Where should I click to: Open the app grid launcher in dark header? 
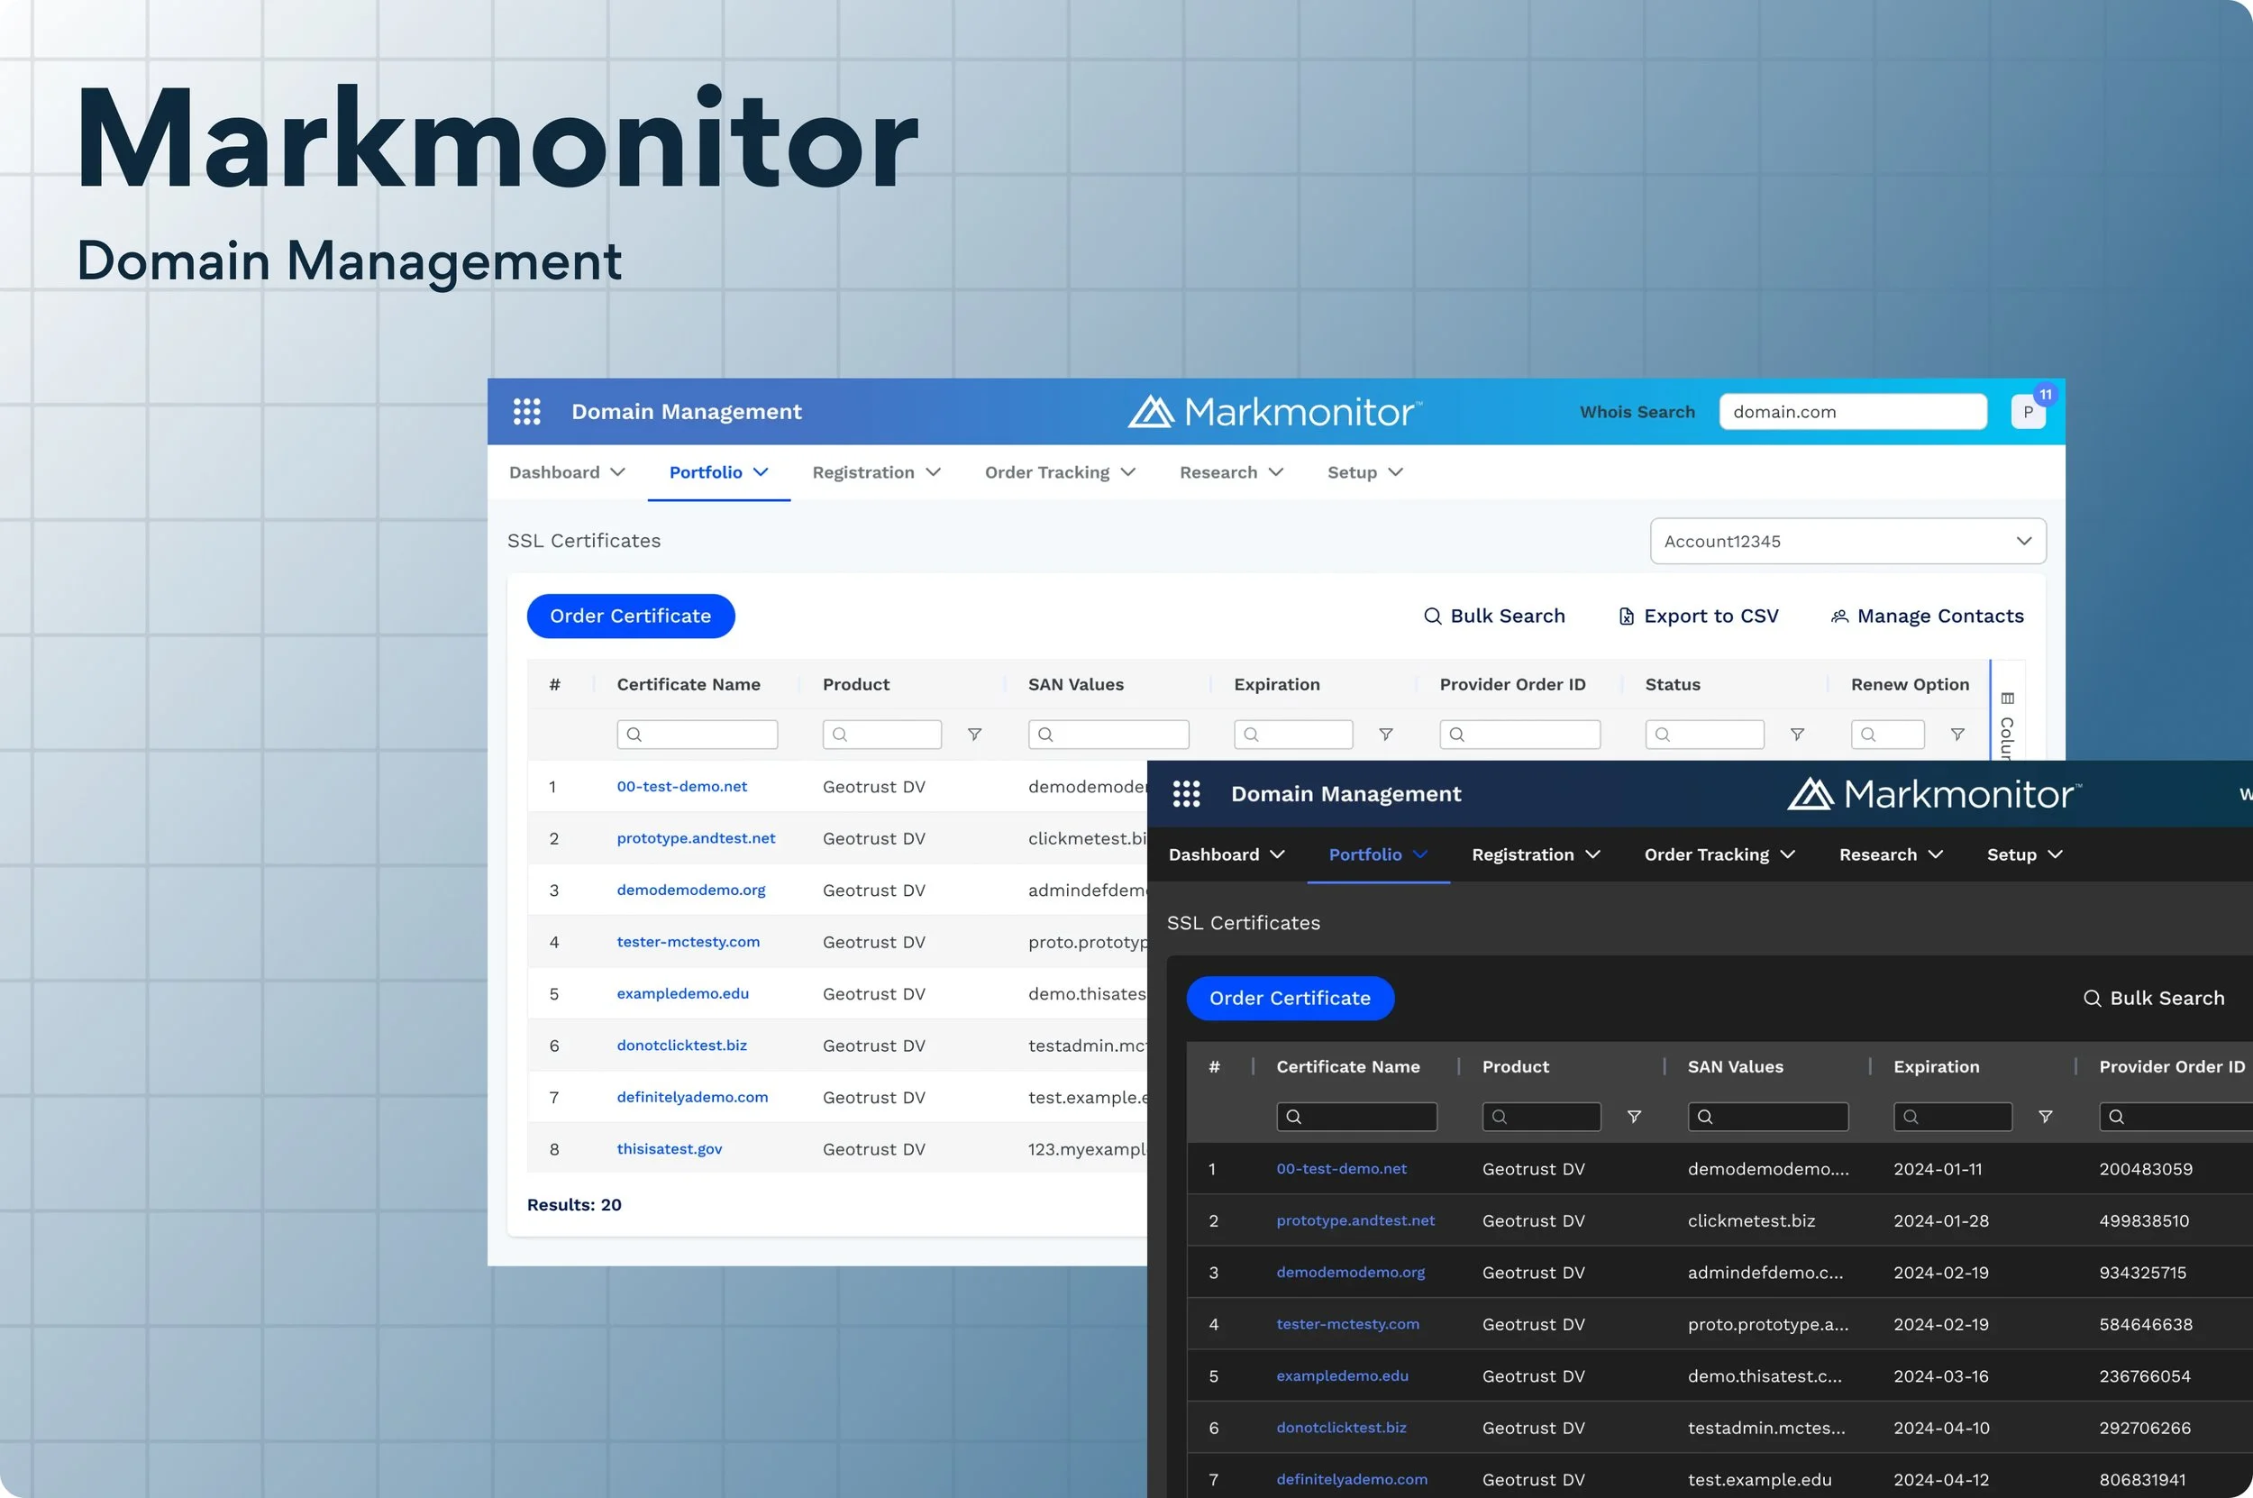(1185, 794)
